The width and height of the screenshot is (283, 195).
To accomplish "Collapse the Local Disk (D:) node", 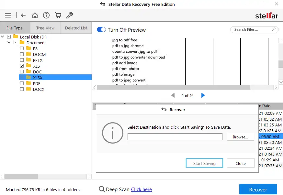I will (x=3, y=37).
